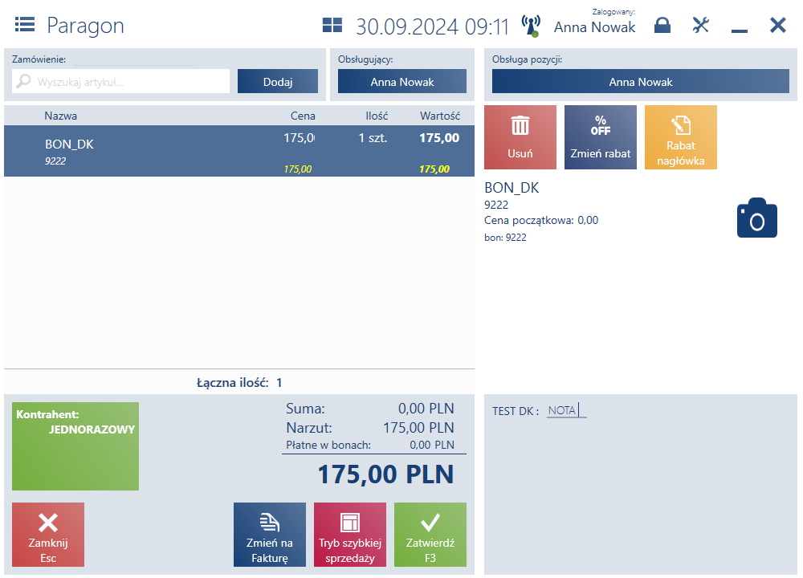Open the Kontrahent JEDNORAZOWY tile
803x578 pixels.
tap(75, 446)
